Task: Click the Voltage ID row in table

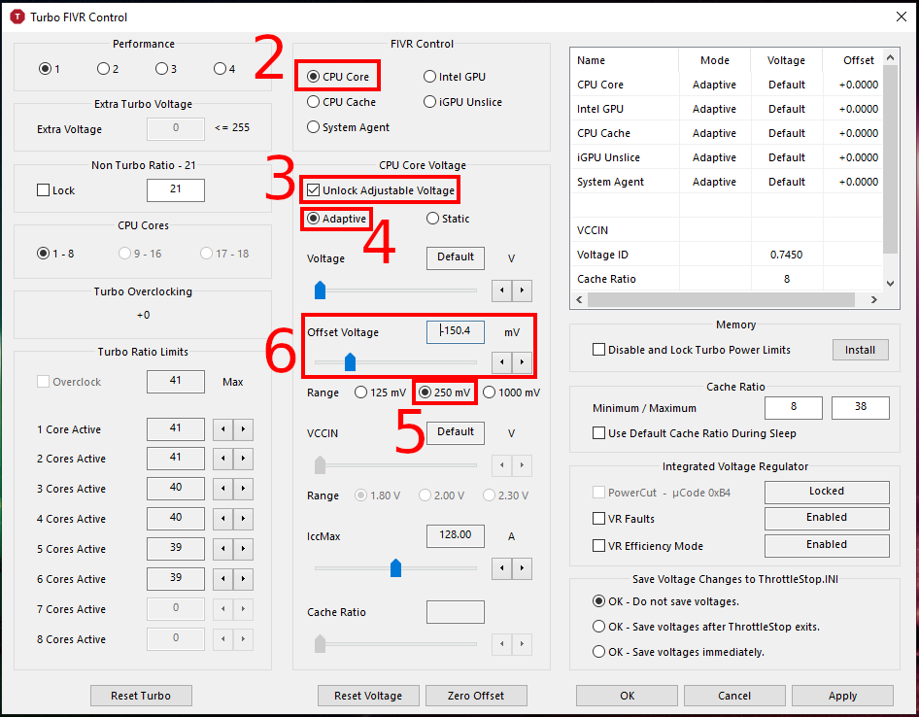Action: click(727, 255)
